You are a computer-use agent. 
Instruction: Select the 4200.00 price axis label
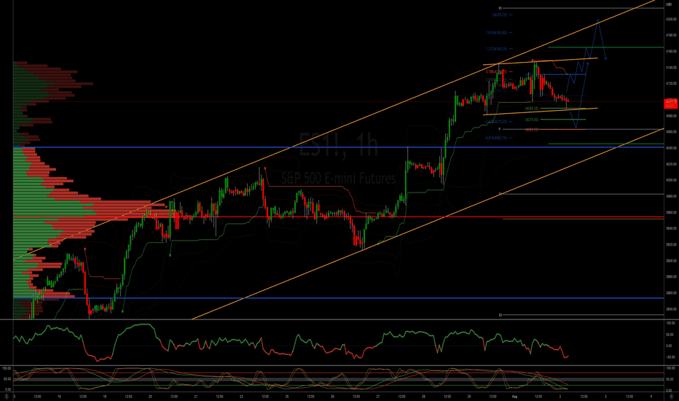(x=672, y=20)
